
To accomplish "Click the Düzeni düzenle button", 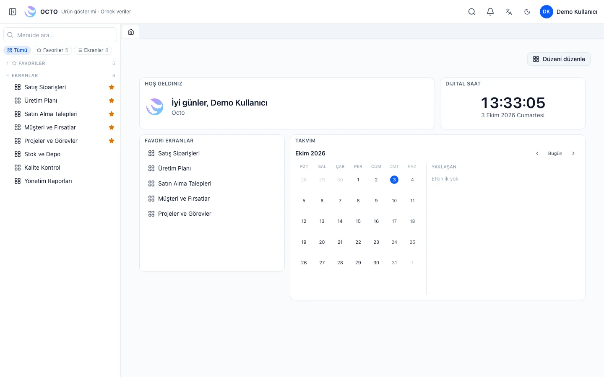I will coord(559,59).
